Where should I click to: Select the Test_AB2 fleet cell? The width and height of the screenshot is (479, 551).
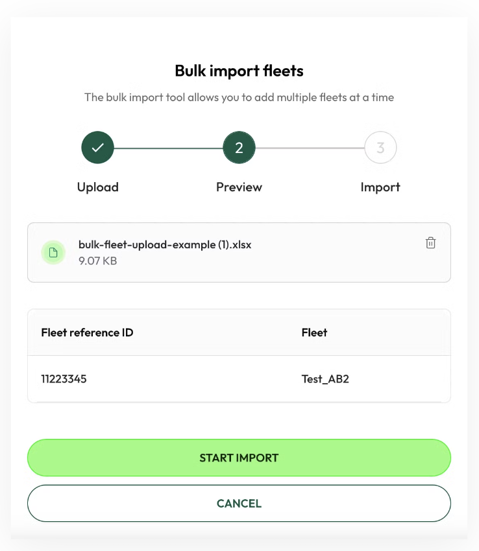[325, 379]
